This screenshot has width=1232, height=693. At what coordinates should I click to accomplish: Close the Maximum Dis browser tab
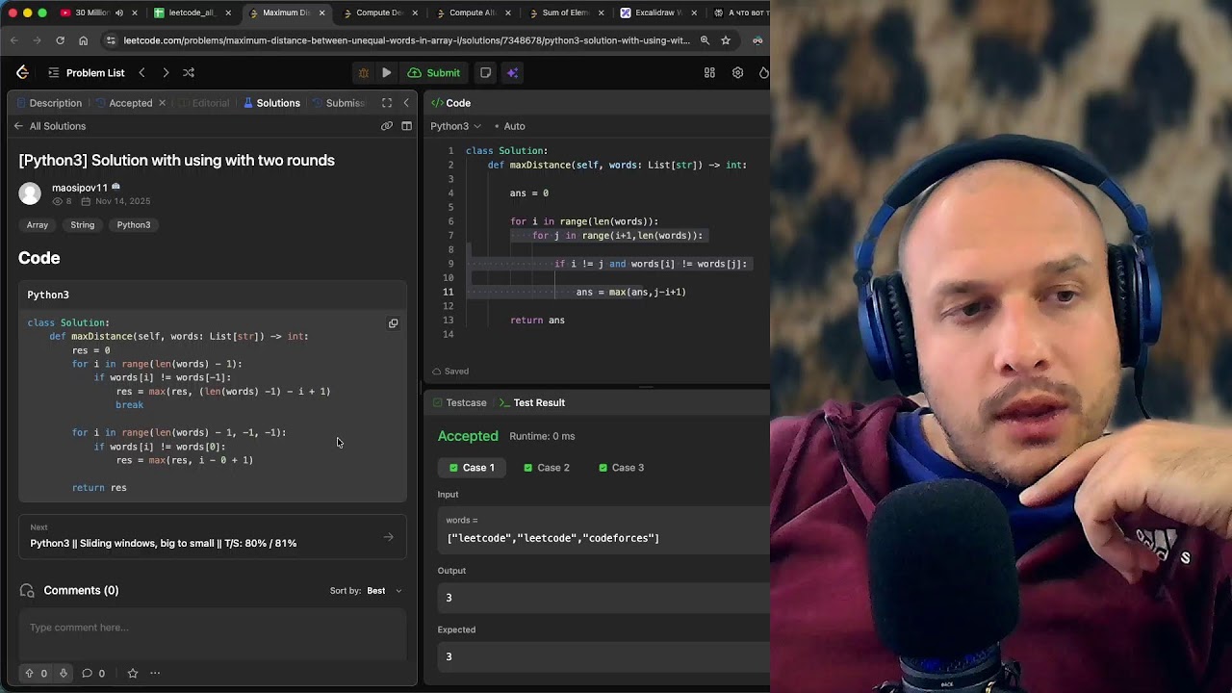(x=321, y=13)
